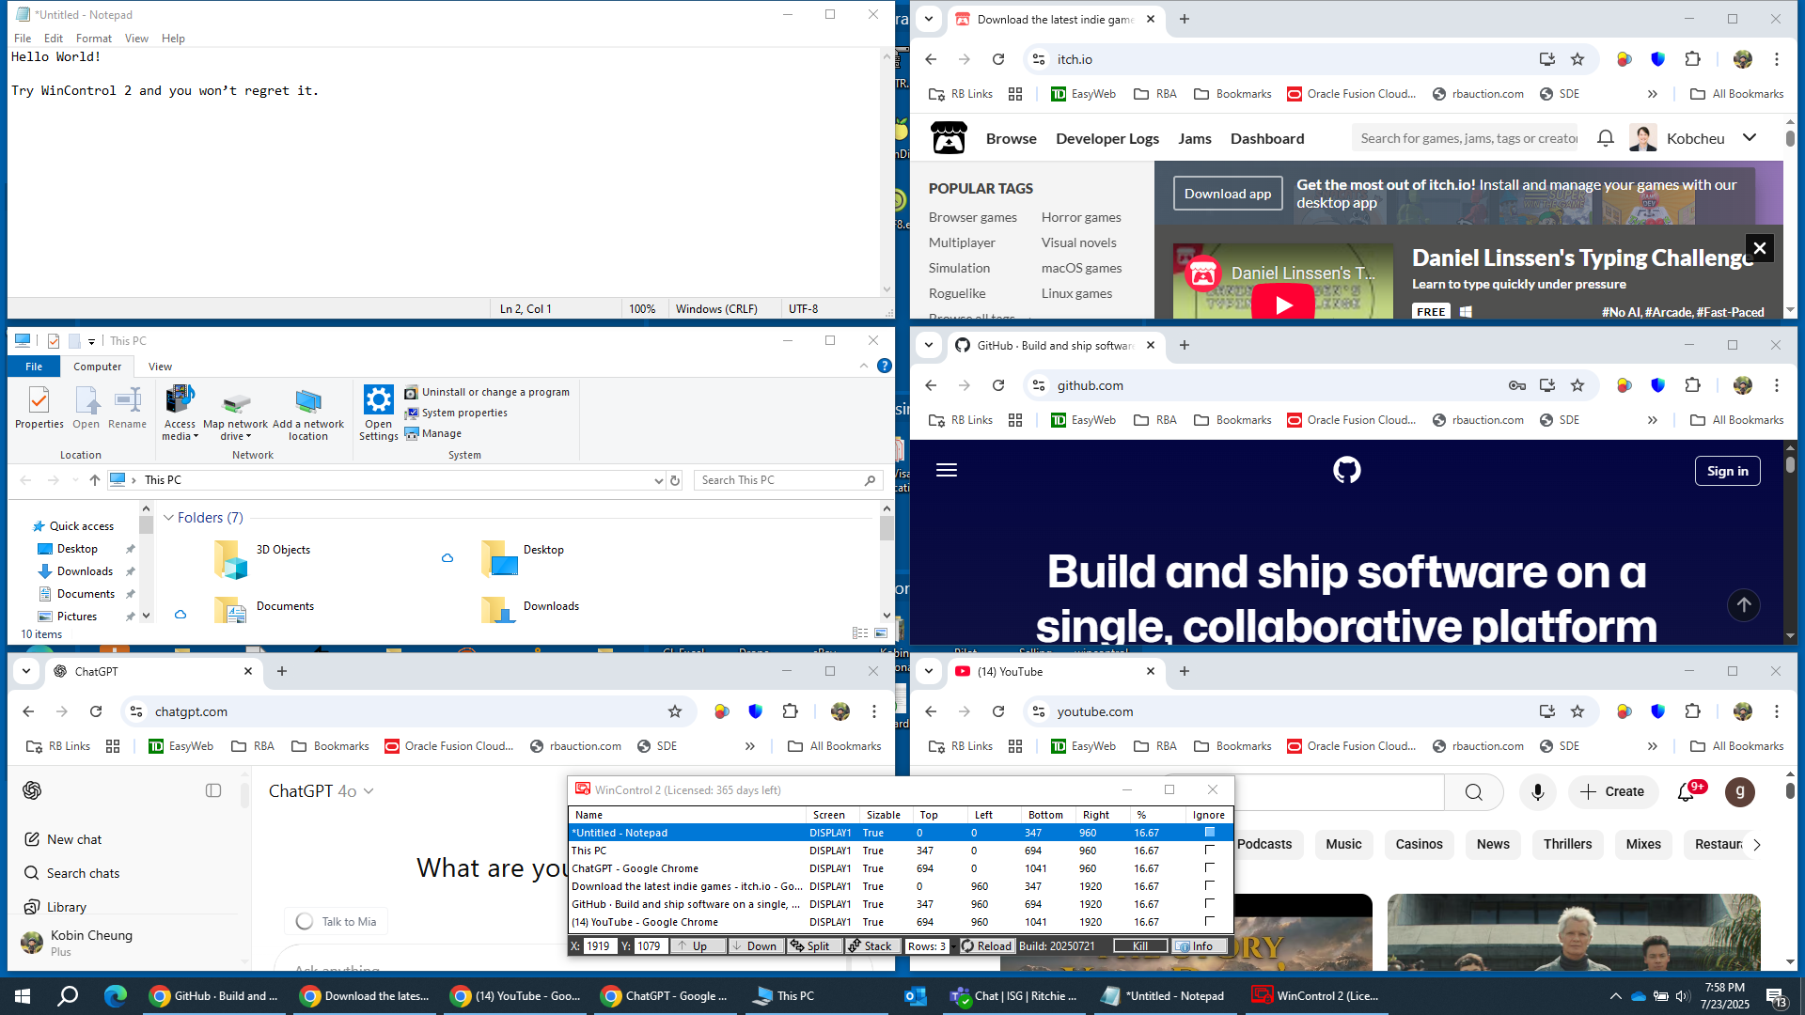Click YouTube search magnifier button
This screenshot has width=1805, height=1015.
pos(1473,792)
